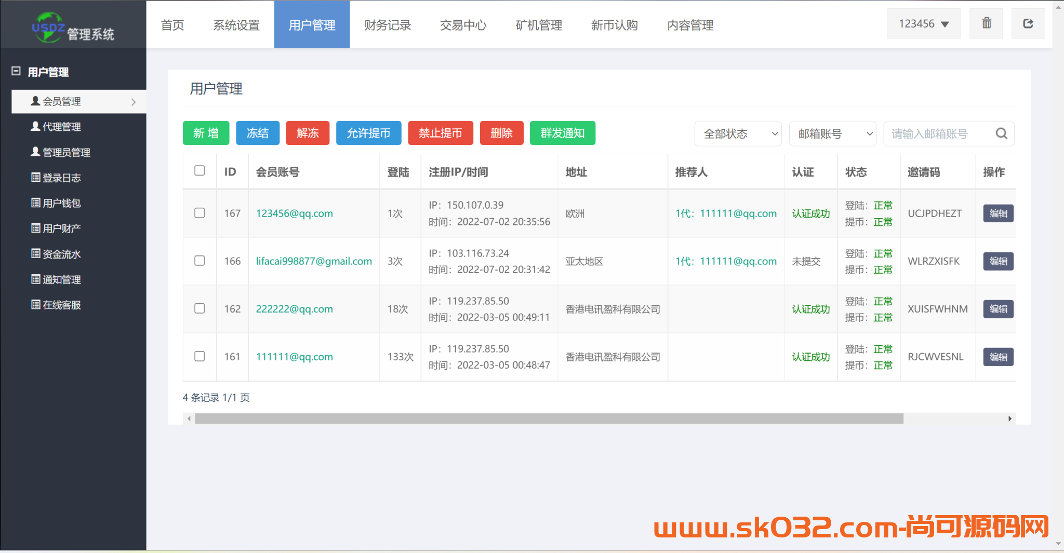This screenshot has width=1064, height=553.
Task: Click 编辑 for user lifacai998877@gmail.com
Action: pyautogui.click(x=998, y=261)
